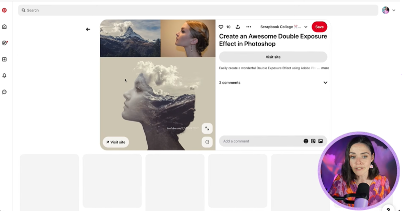Click the visual search lens icon on image
The width and height of the screenshot is (402, 211).
[207, 142]
